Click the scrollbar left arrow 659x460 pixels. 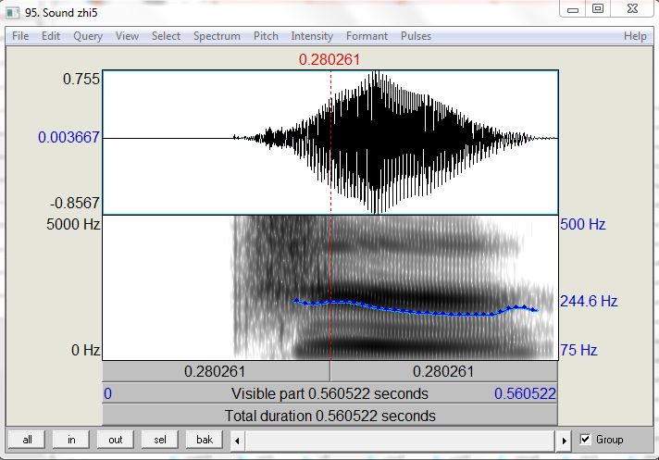coord(238,441)
